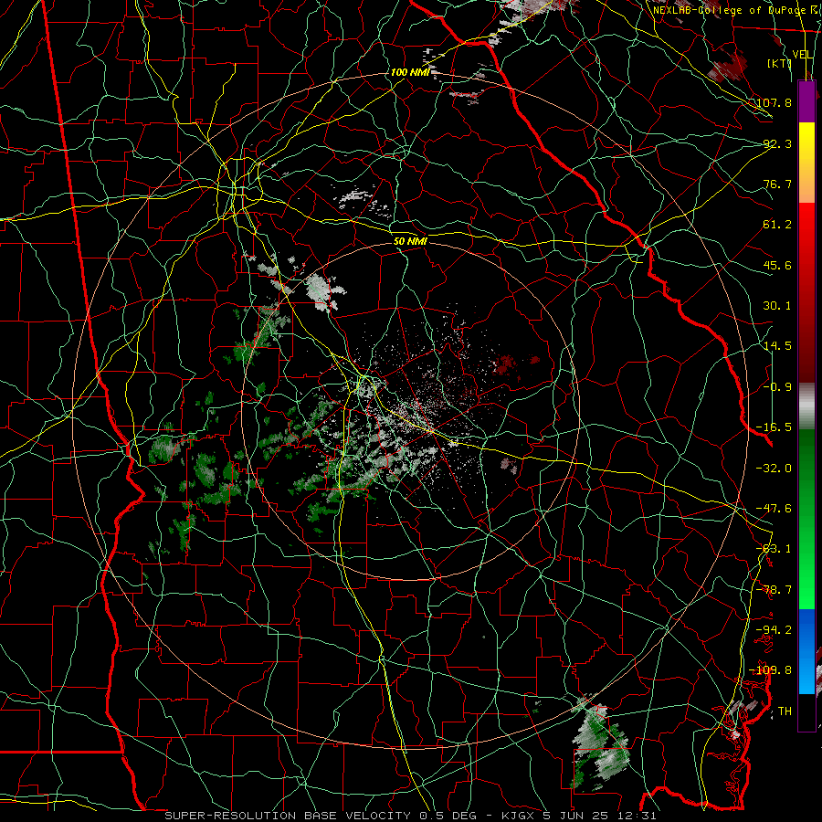The width and height of the screenshot is (822, 822).
Task: Click the "50 NMI" range ring label
Action: 410,241
